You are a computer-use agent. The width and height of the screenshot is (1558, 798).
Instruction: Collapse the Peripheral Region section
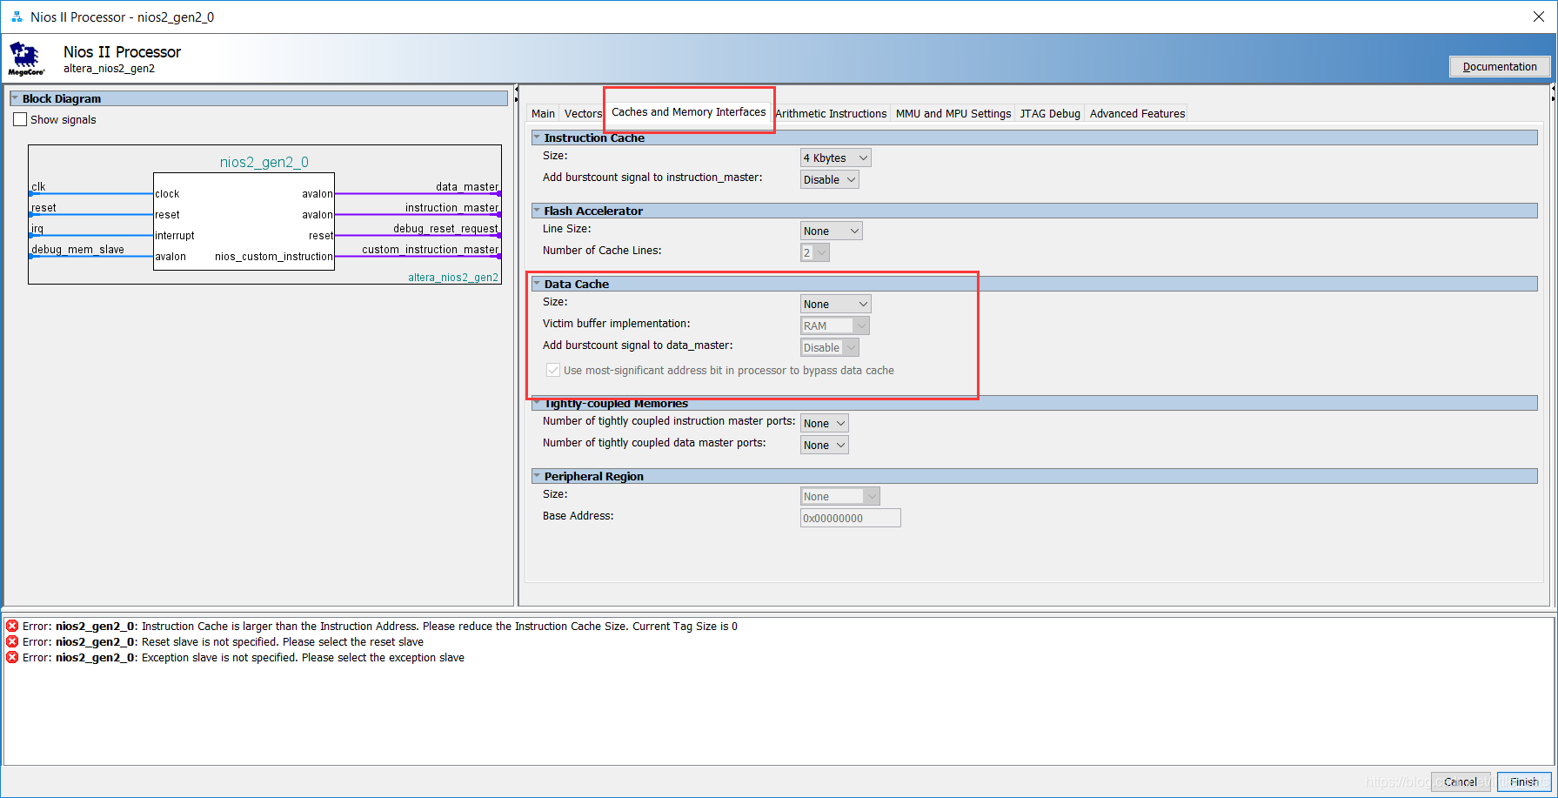coord(537,476)
